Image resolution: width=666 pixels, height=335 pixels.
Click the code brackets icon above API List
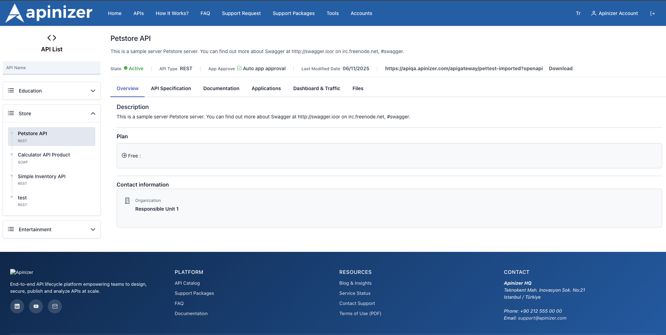click(x=51, y=37)
